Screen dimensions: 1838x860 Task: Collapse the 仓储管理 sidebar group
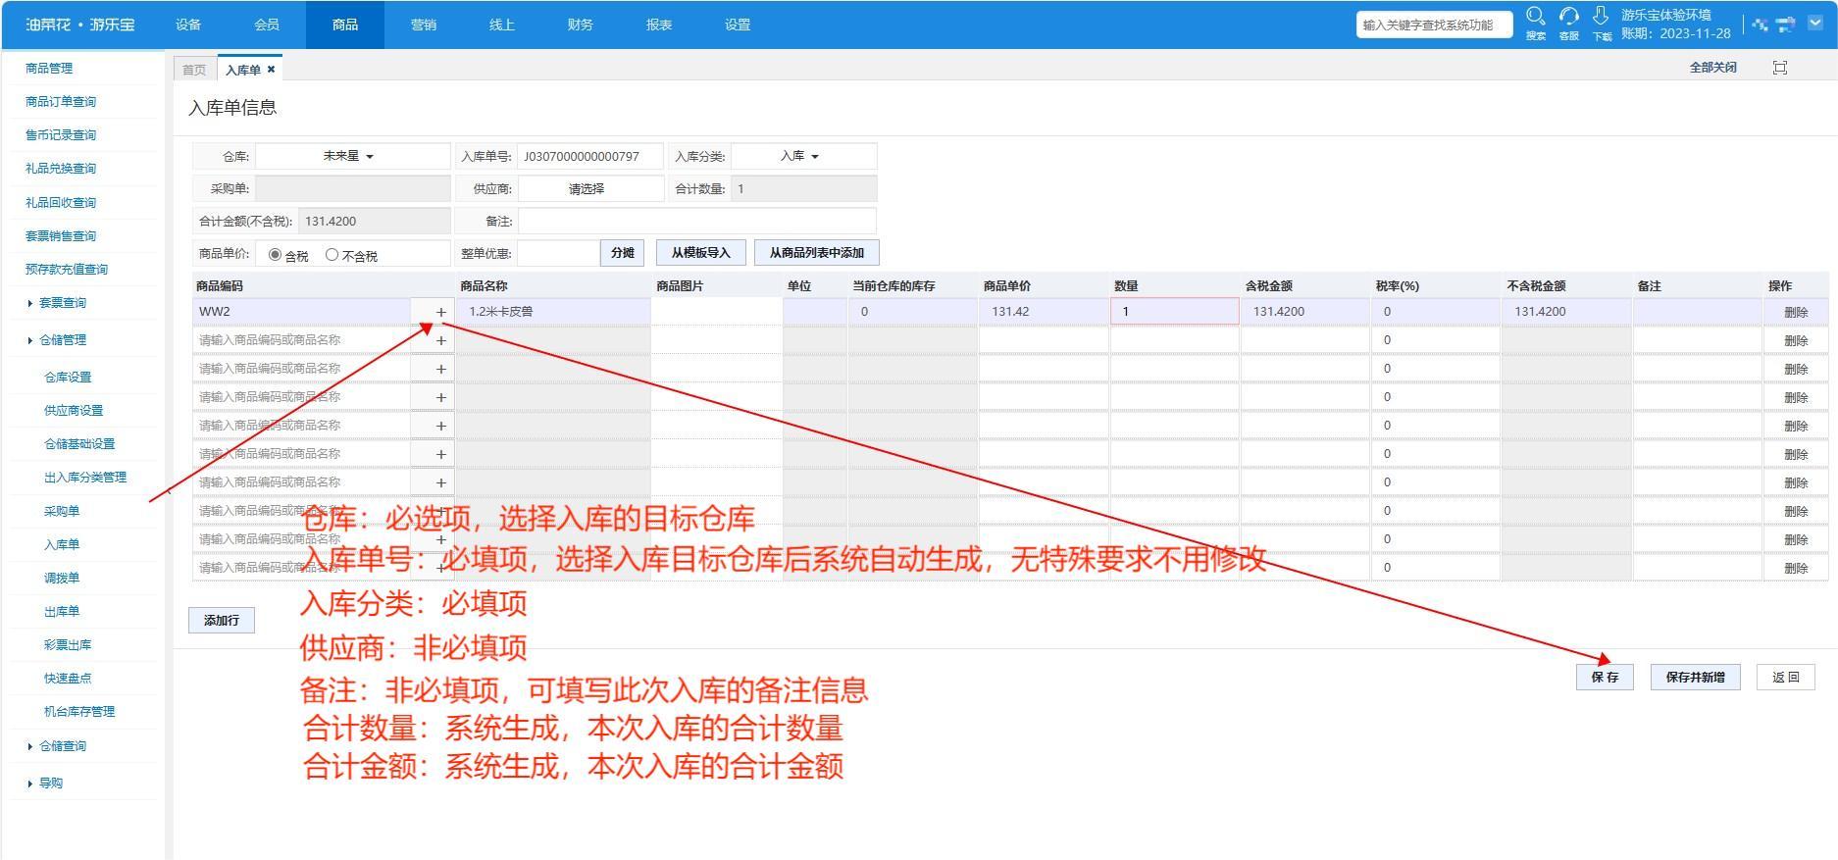(62, 340)
